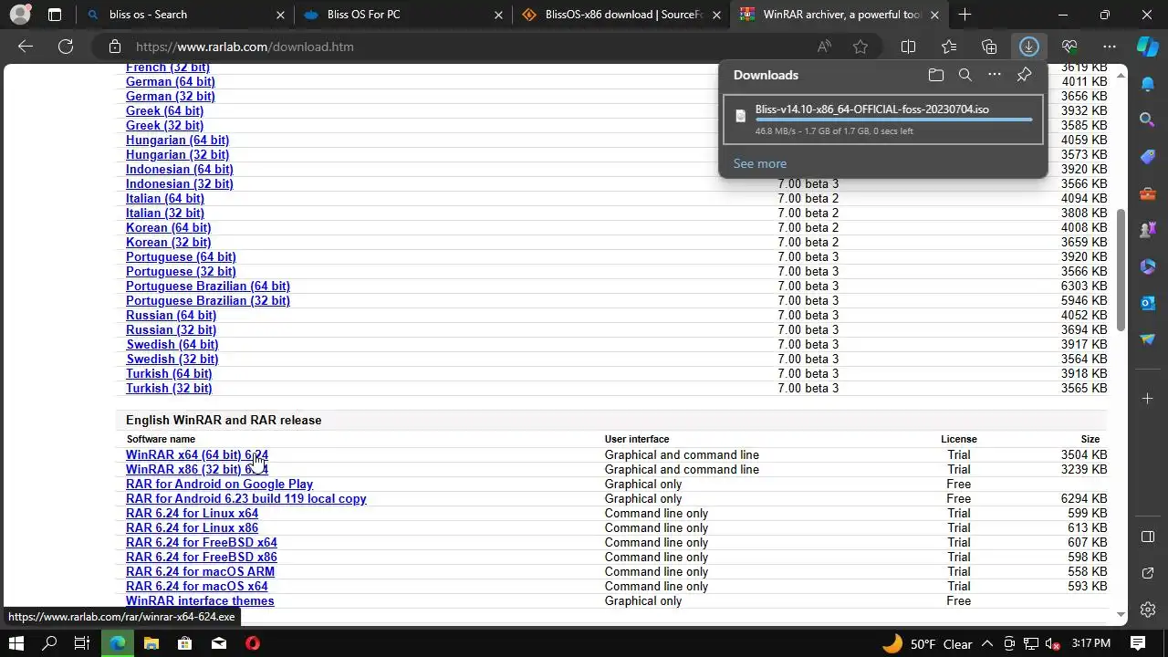Go back to the previous page
The image size is (1168, 657).
[x=26, y=47]
